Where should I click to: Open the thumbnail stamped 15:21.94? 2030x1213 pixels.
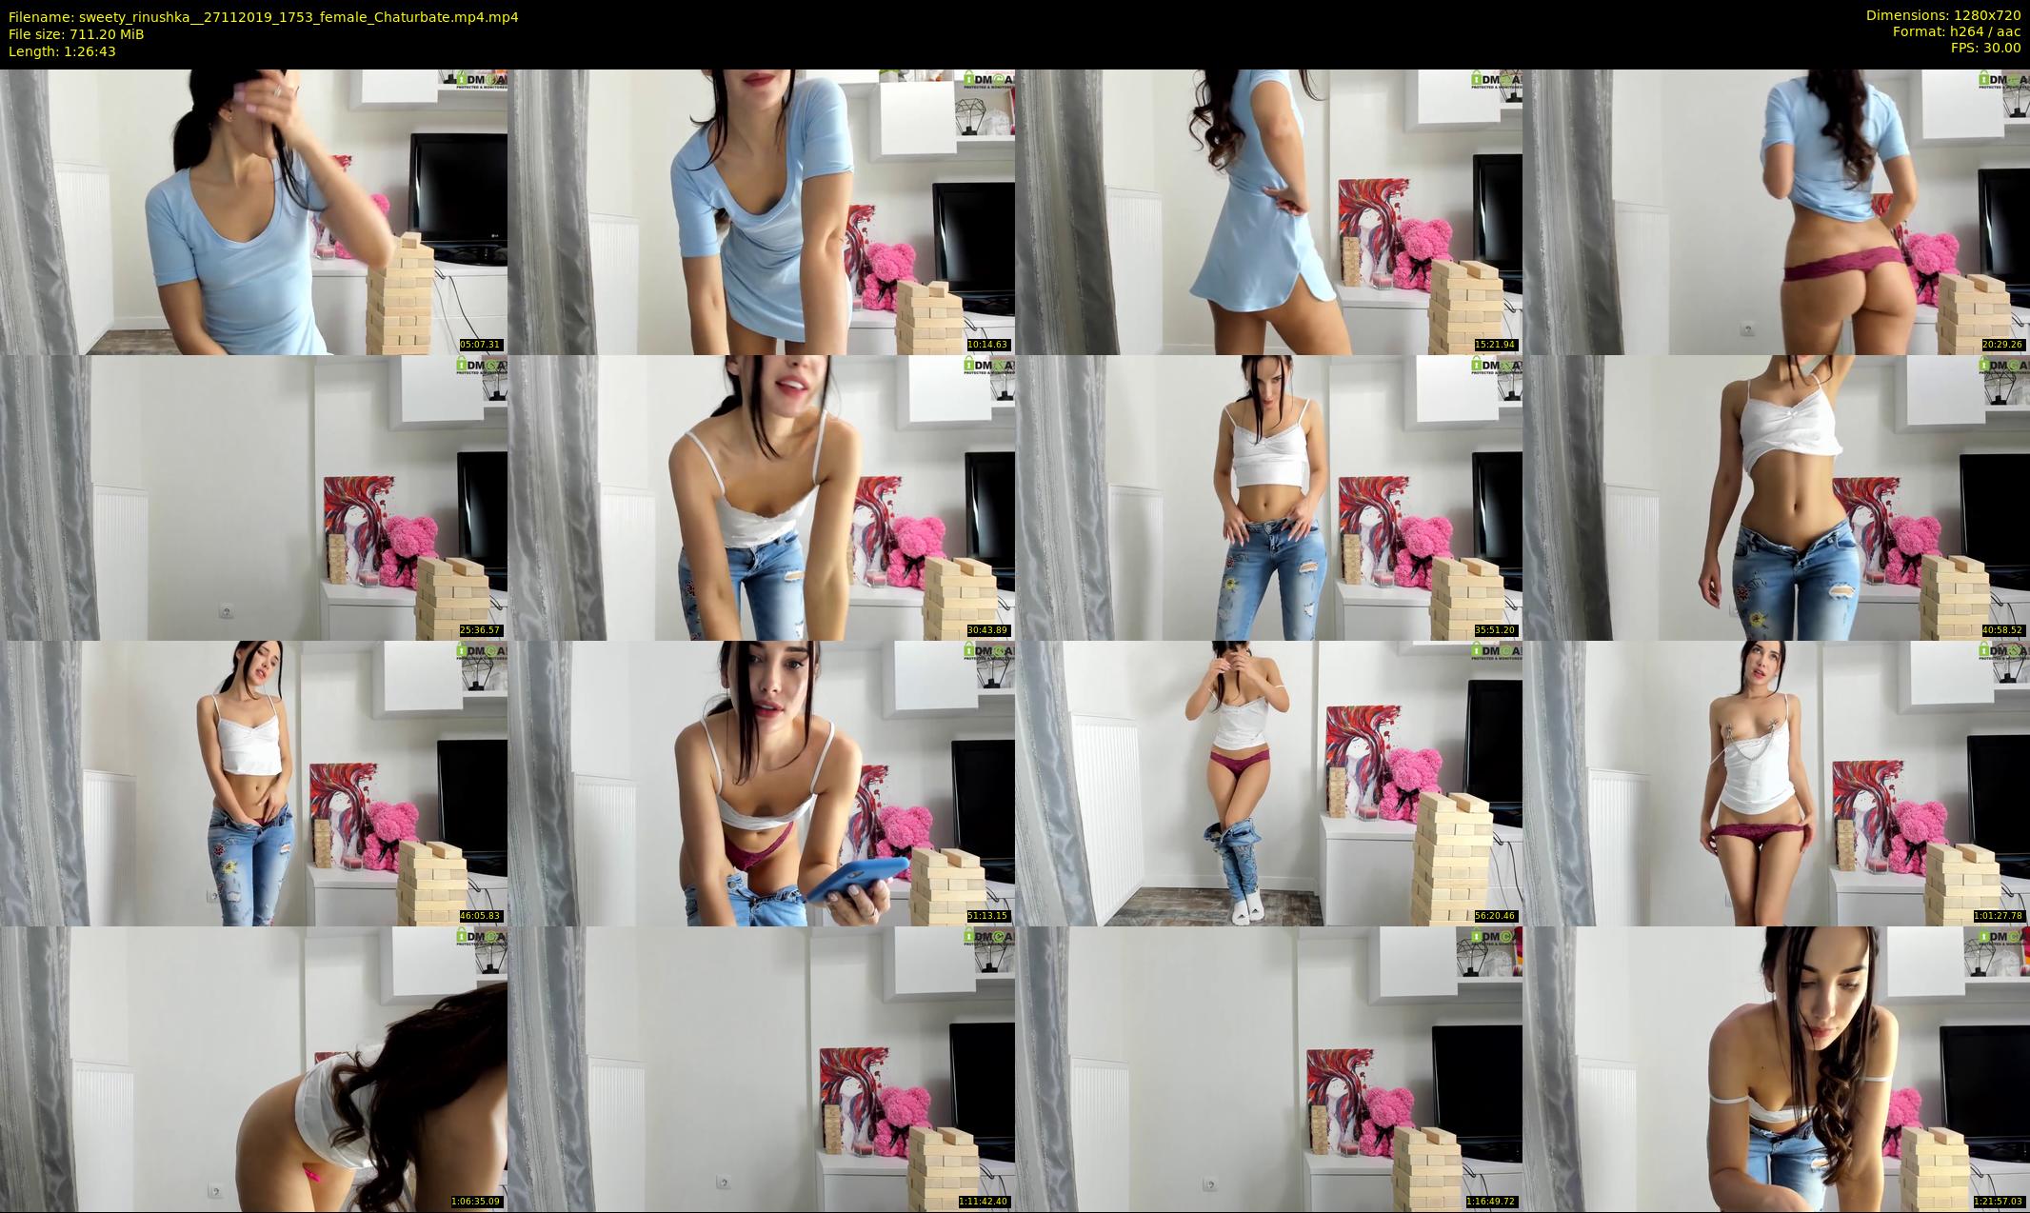(1268, 211)
